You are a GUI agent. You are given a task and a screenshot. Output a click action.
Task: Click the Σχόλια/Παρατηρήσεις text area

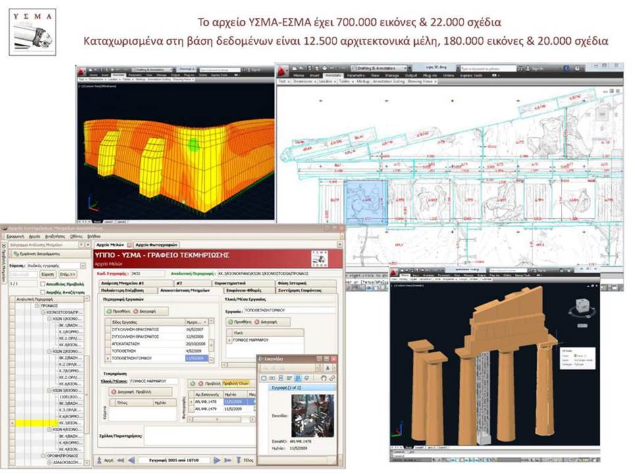(x=200, y=436)
